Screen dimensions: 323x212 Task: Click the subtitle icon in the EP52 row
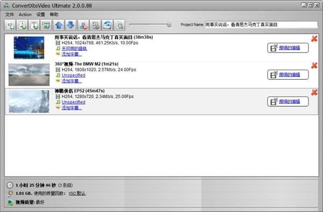[58, 107]
